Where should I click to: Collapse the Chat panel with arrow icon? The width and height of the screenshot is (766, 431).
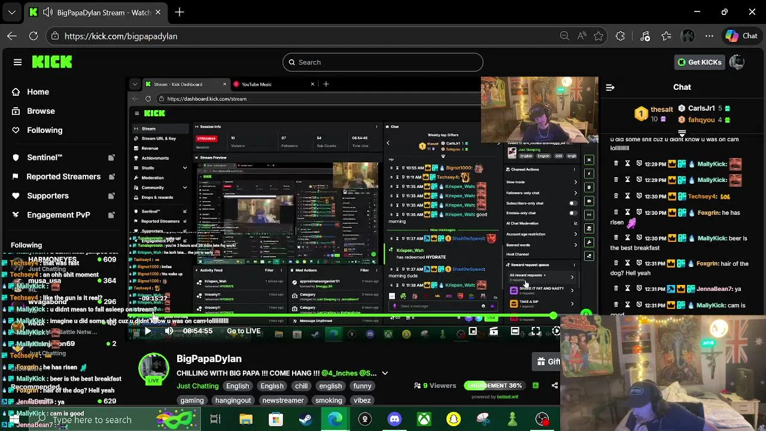(x=610, y=87)
